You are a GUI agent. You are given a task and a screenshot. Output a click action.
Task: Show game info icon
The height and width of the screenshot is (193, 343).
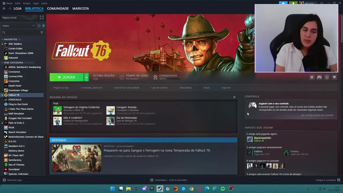tap(327, 77)
